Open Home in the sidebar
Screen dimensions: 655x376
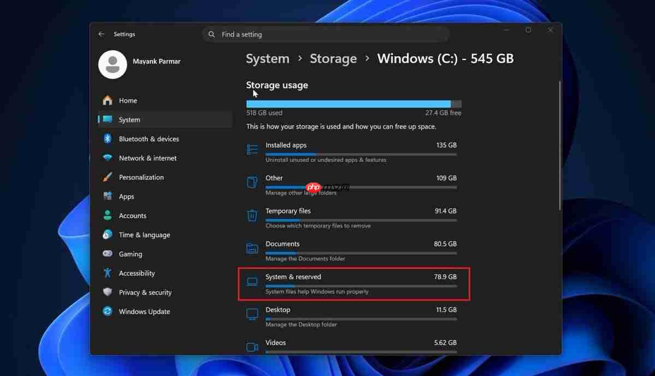click(165, 100)
